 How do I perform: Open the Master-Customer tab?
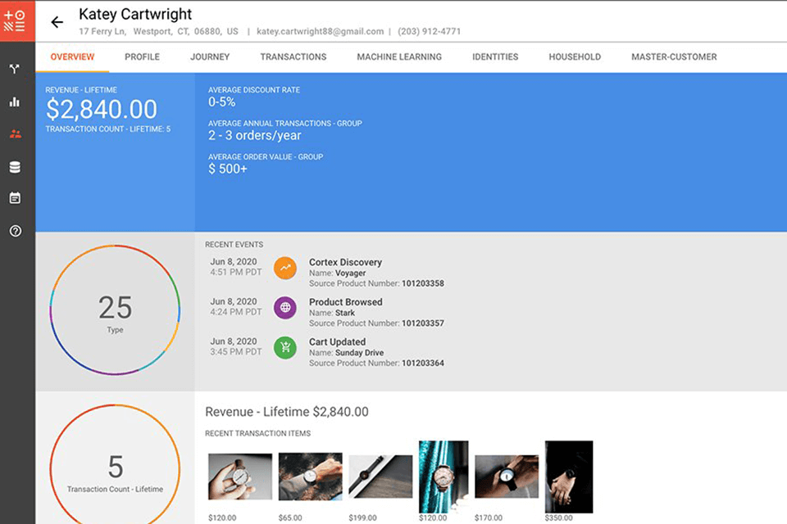tap(674, 56)
